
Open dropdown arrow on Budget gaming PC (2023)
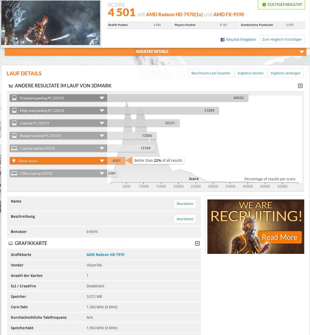[x=102, y=136]
